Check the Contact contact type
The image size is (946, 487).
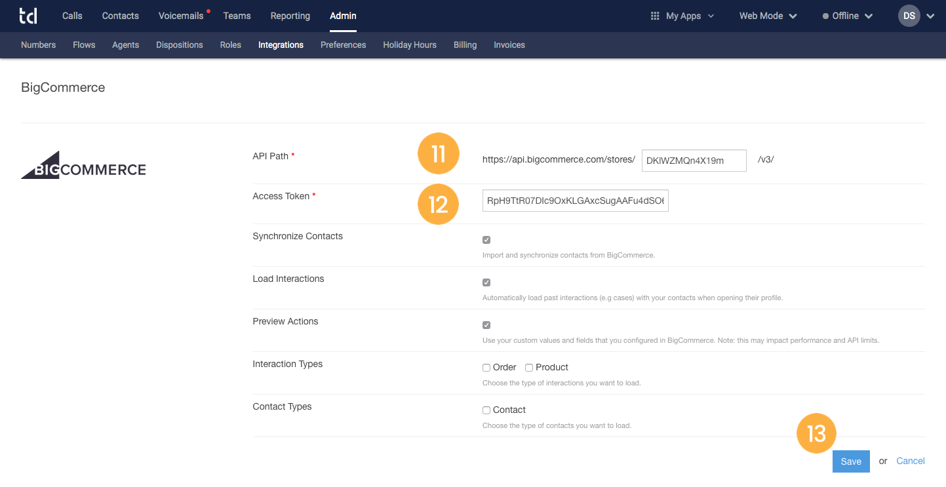click(x=486, y=410)
